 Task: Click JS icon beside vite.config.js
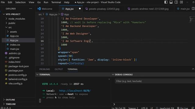pos(6,84)
